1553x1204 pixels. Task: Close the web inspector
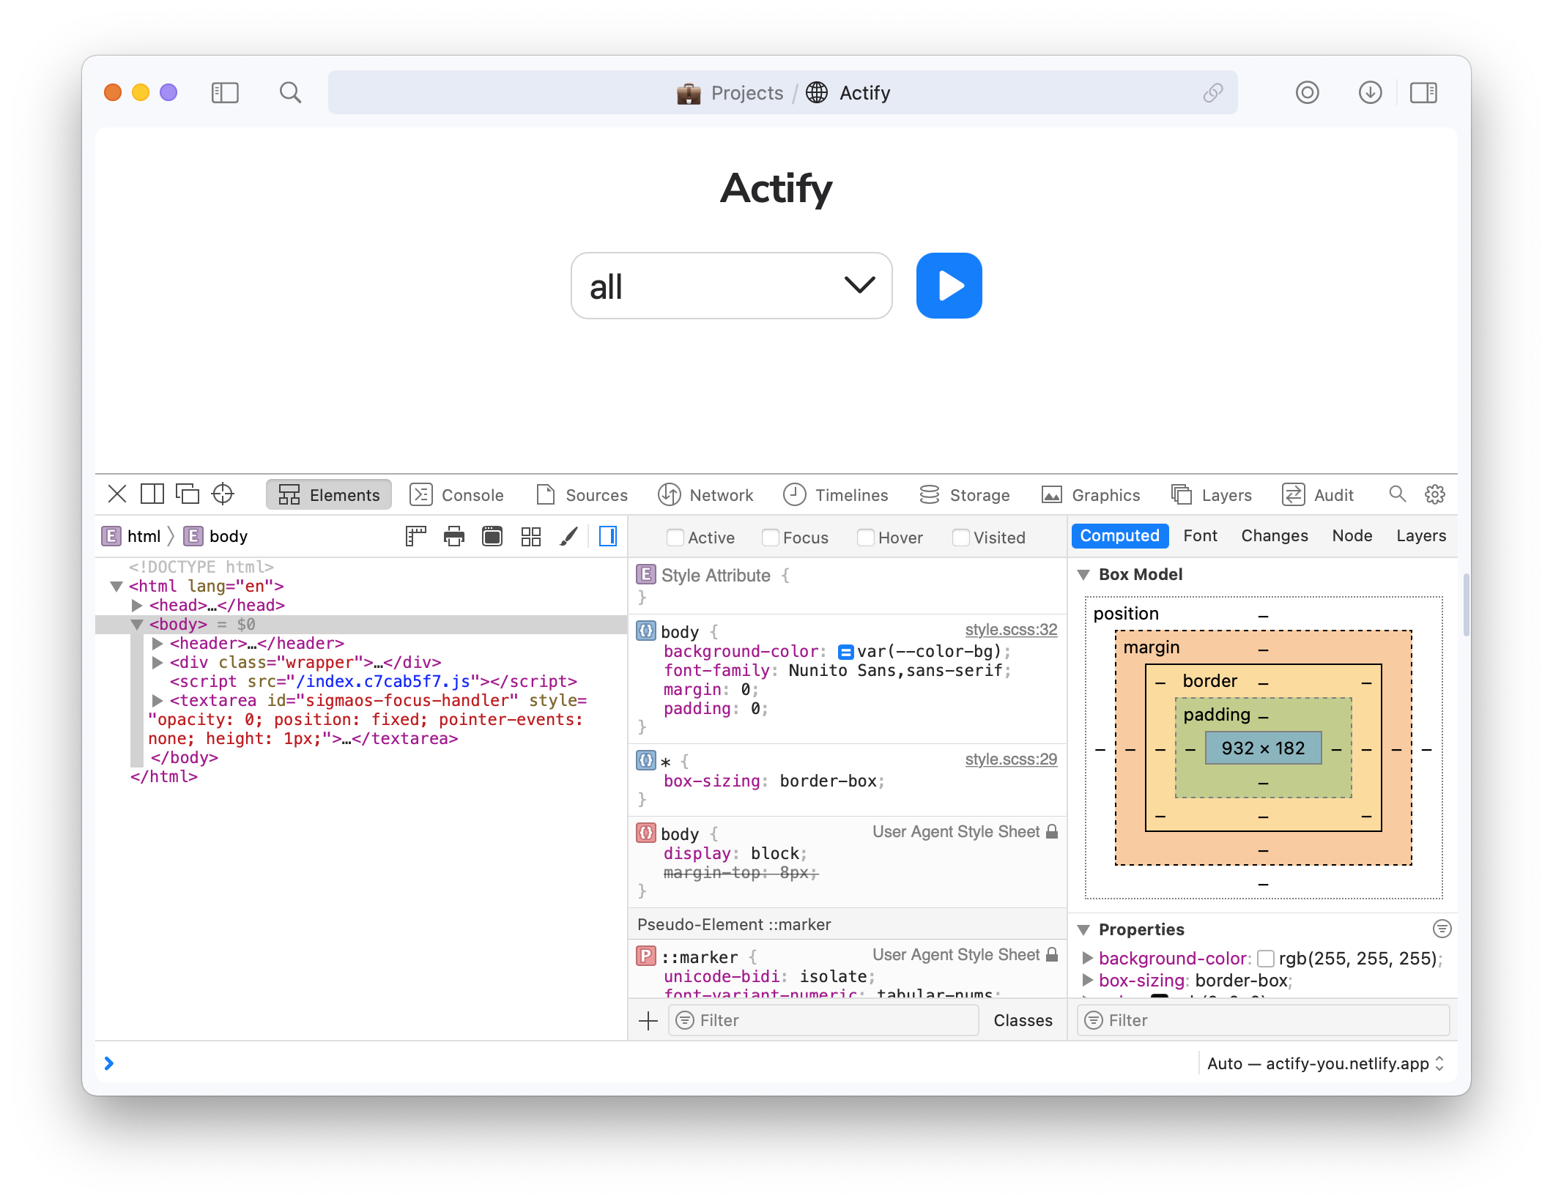[117, 494]
